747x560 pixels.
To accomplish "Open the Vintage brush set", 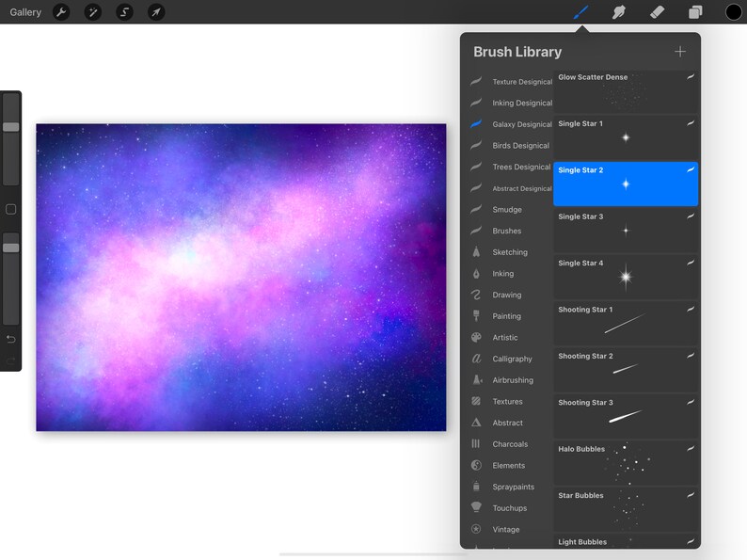I will pyautogui.click(x=511, y=530).
